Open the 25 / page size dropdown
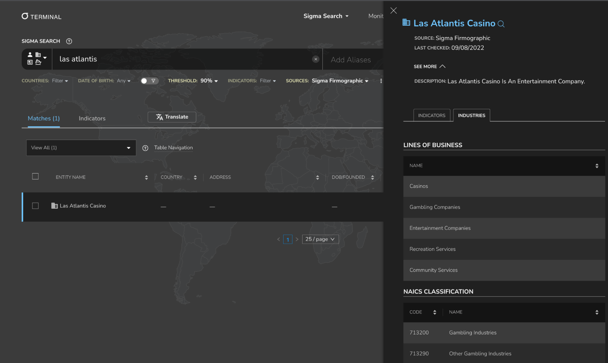Screen dimensions: 608x363 (320, 239)
